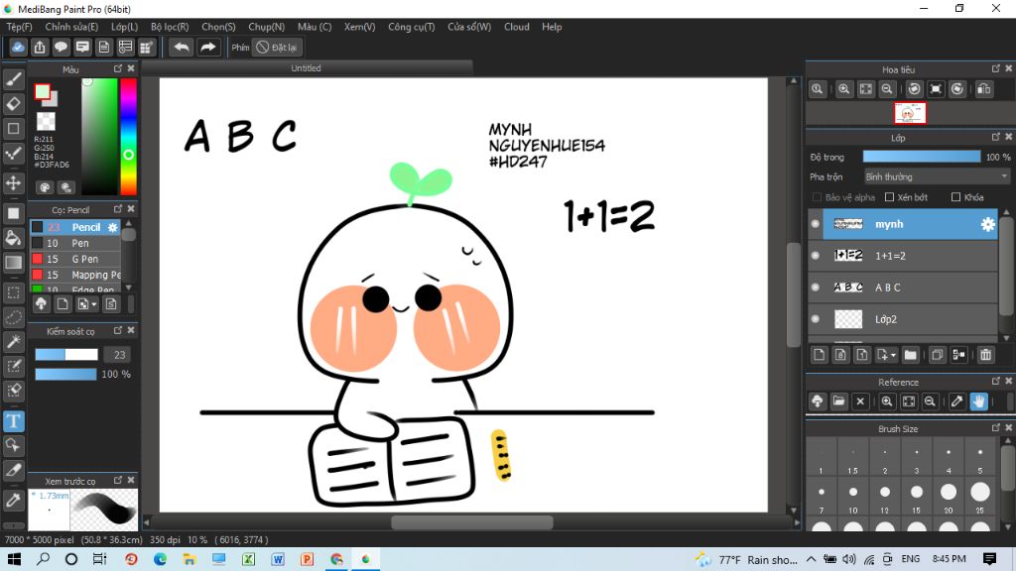Undock the Brush Size panel
Viewport: 1016px width, 571px height.
point(996,428)
